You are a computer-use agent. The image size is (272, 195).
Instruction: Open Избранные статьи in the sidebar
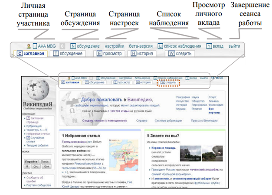[x=38, y=134]
